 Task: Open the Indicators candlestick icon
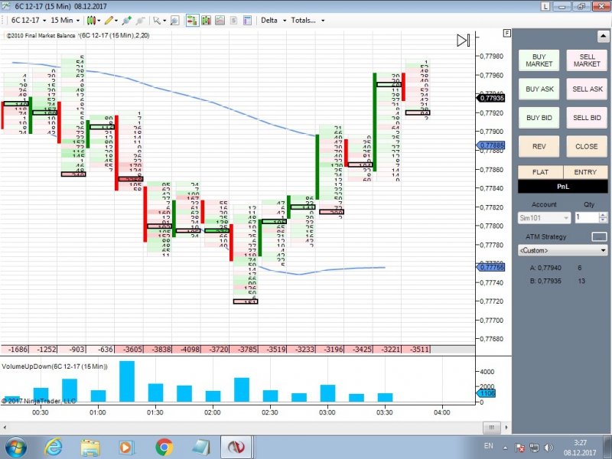pos(206,21)
